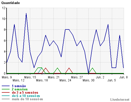131x102 pixels.
Task: Open the LiveInternet watermark link
Action: [120, 99]
